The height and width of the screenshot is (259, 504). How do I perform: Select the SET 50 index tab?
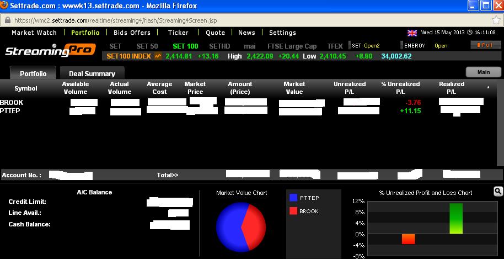click(x=147, y=46)
